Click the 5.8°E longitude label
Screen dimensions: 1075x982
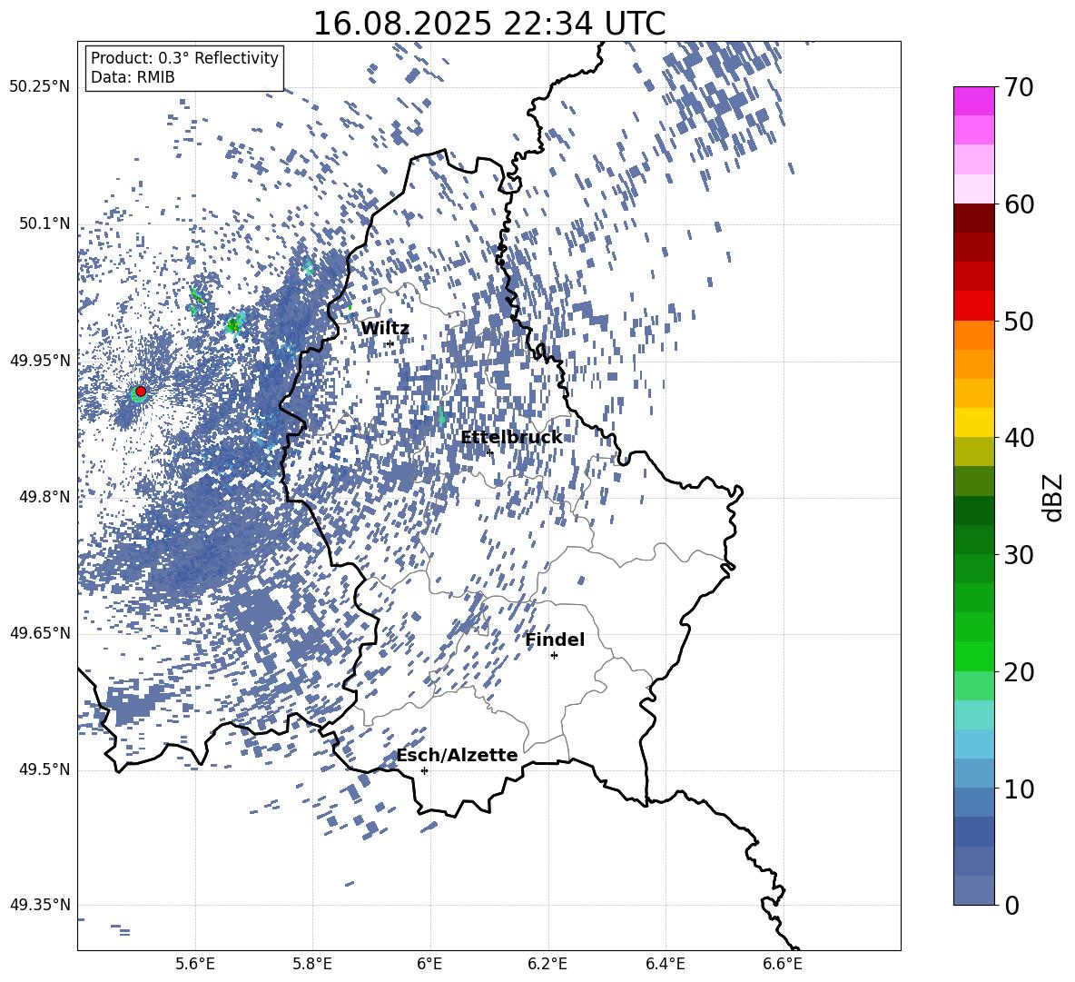pyautogui.click(x=312, y=964)
